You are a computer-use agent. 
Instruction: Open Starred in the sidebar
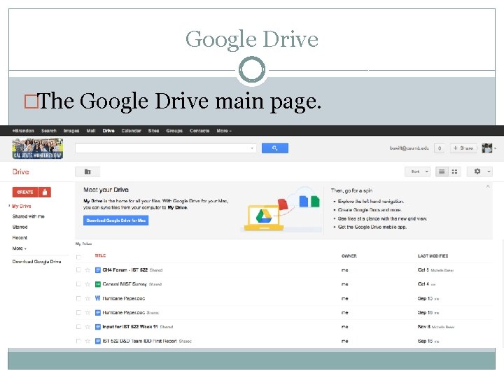click(20, 227)
